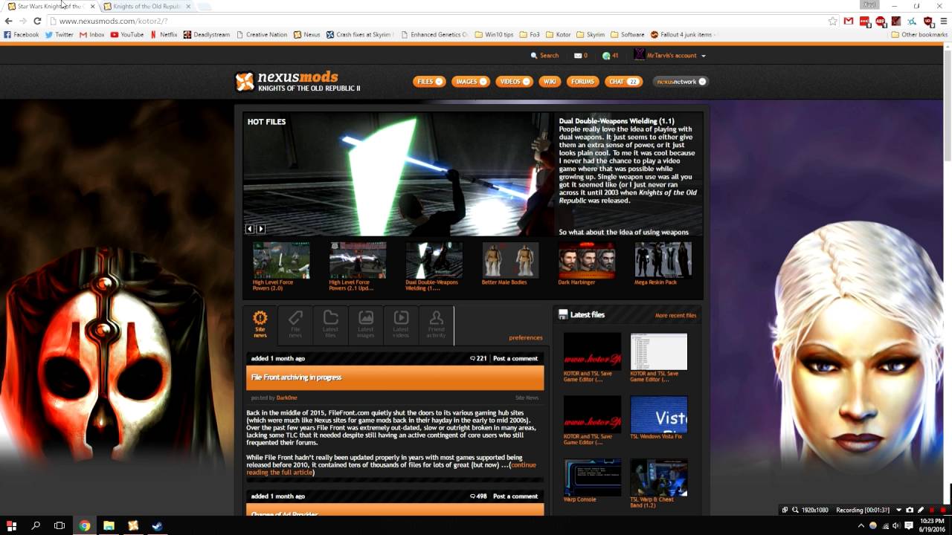Open the Kotor bookmarks folder

558,34
